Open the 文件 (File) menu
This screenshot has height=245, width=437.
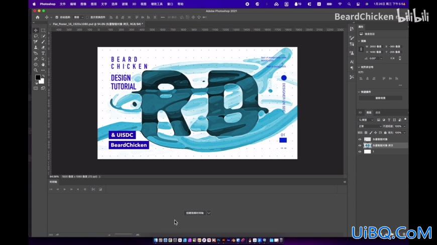tap(63, 4)
